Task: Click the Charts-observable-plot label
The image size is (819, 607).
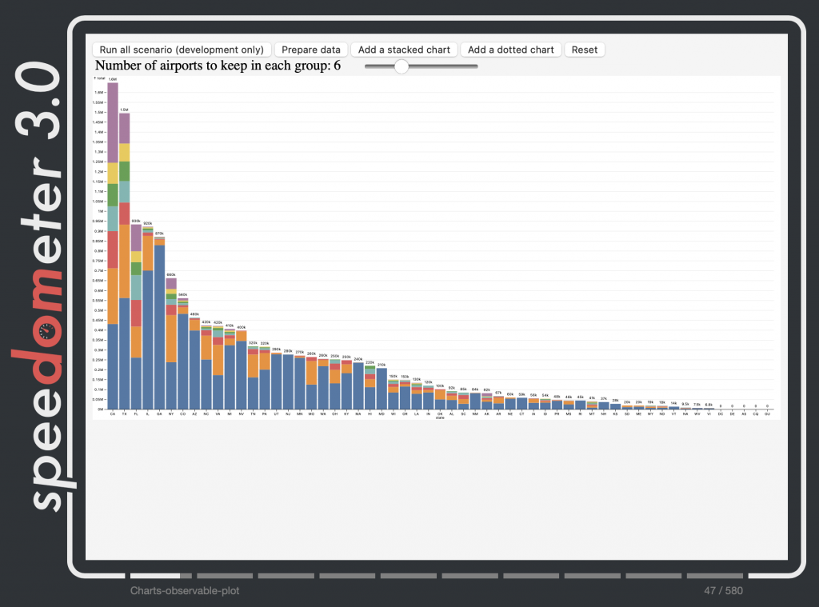Action: (185, 591)
